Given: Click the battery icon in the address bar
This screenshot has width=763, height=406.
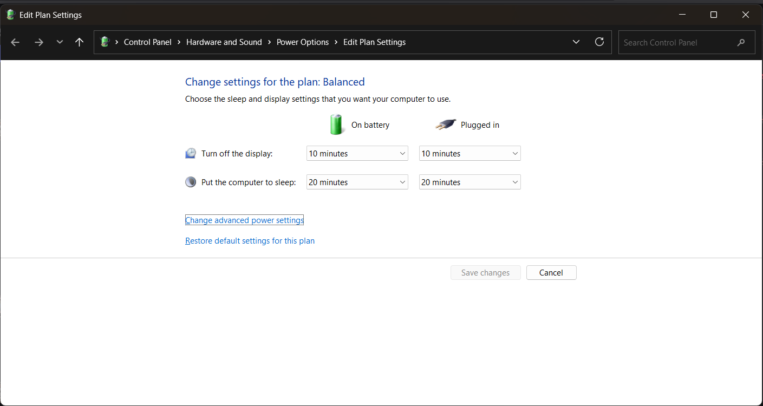Looking at the screenshot, I should (x=105, y=42).
